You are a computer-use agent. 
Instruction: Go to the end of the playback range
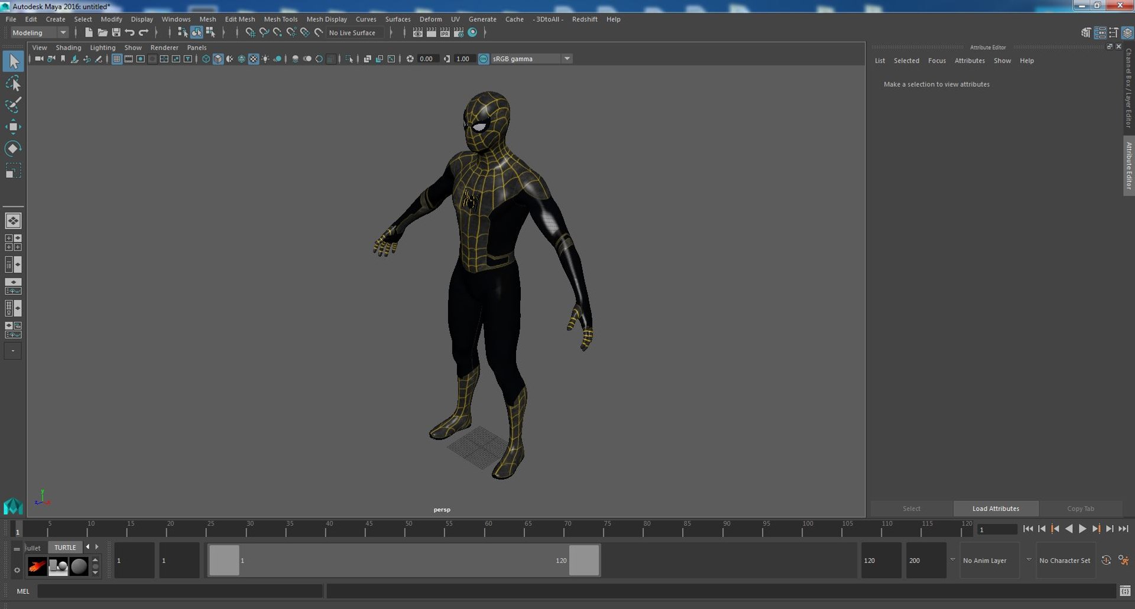1123,529
